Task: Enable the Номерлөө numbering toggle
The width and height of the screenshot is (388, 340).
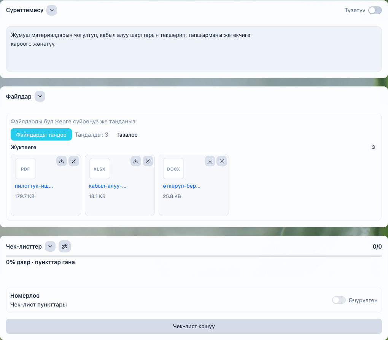Action: 339,300
